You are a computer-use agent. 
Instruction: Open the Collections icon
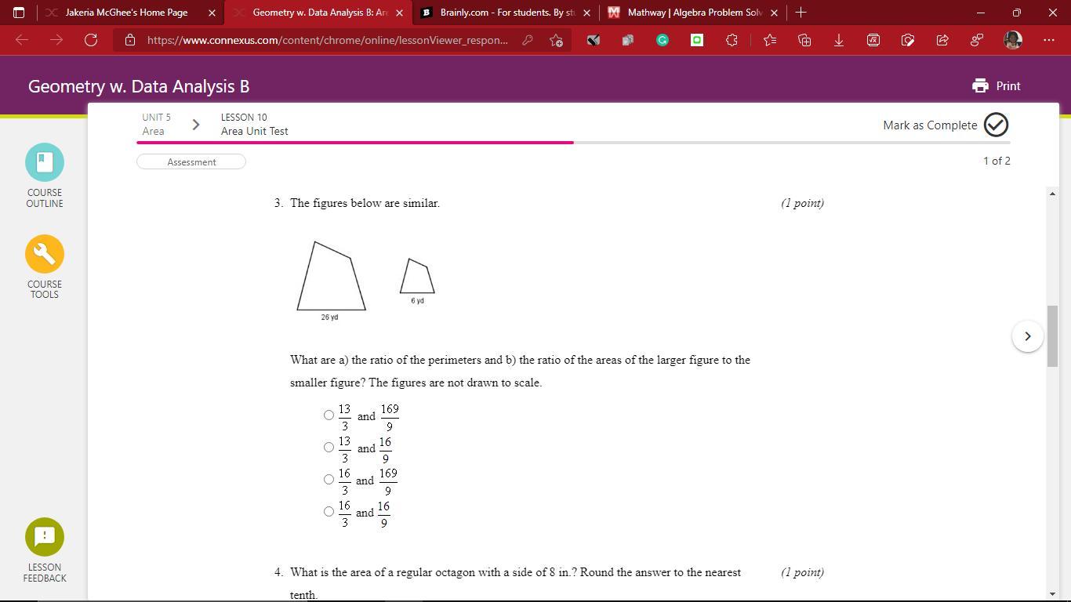click(804, 40)
